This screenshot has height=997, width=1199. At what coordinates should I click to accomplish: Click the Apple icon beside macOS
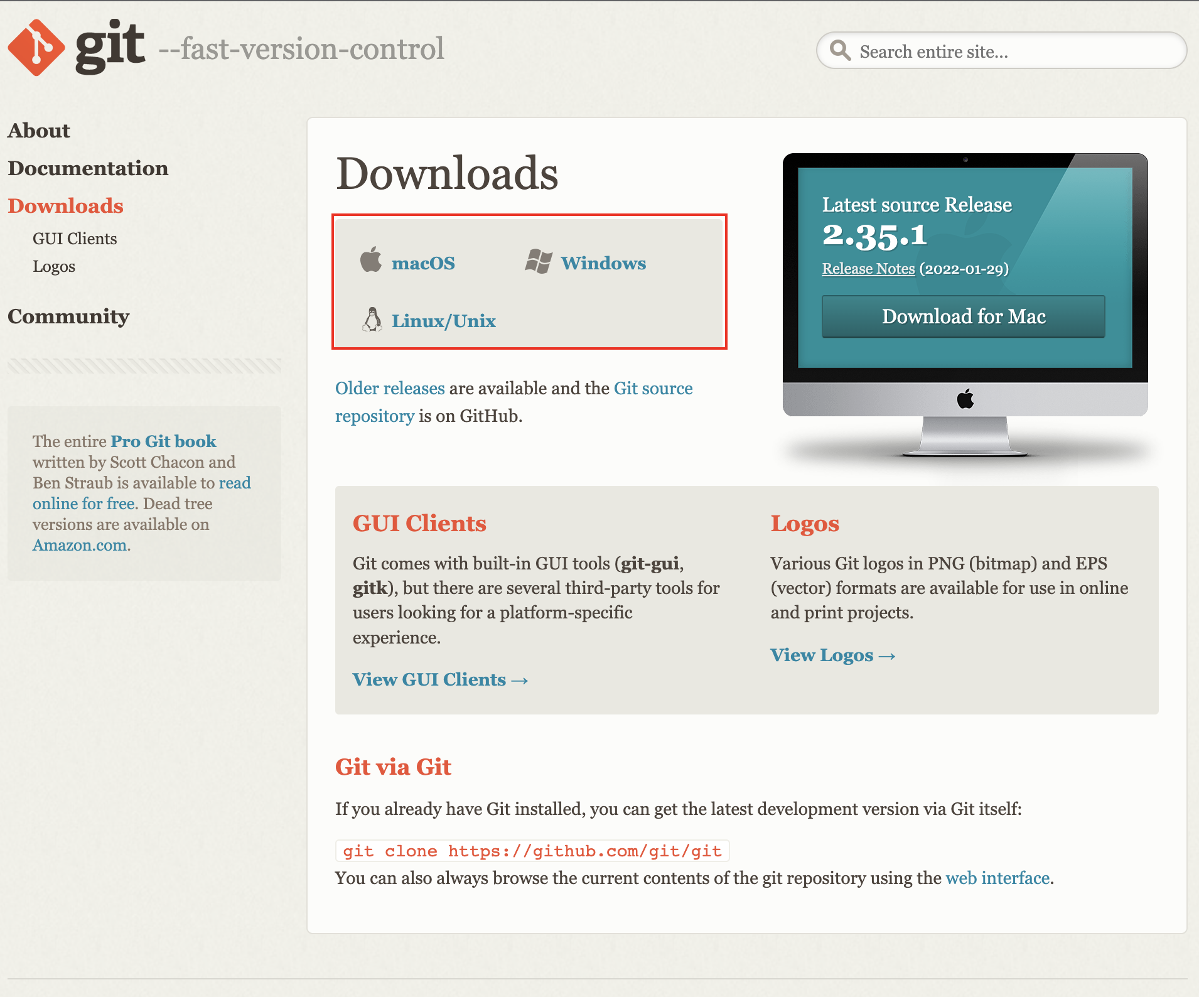click(371, 259)
